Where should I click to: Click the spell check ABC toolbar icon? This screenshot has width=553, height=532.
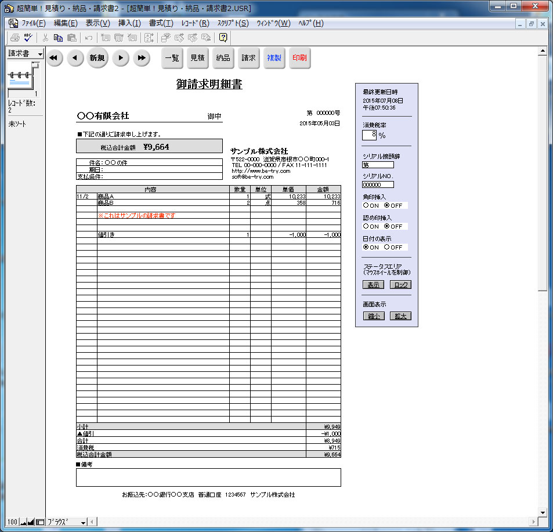[x=27, y=38]
